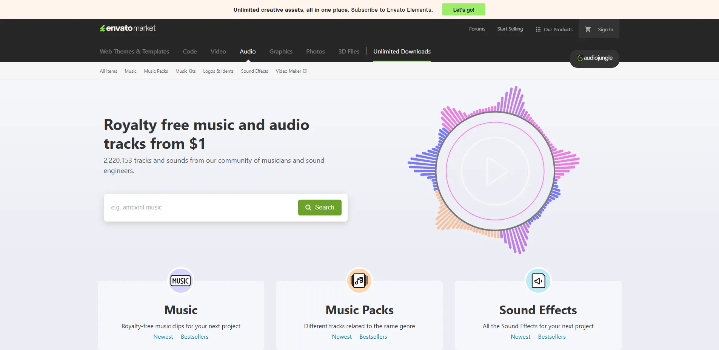The image size is (719, 350).
Task: Click Newest under Music card
Action: coord(163,337)
